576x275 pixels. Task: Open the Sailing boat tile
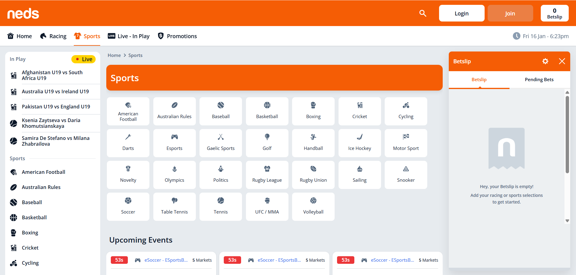(x=360, y=175)
